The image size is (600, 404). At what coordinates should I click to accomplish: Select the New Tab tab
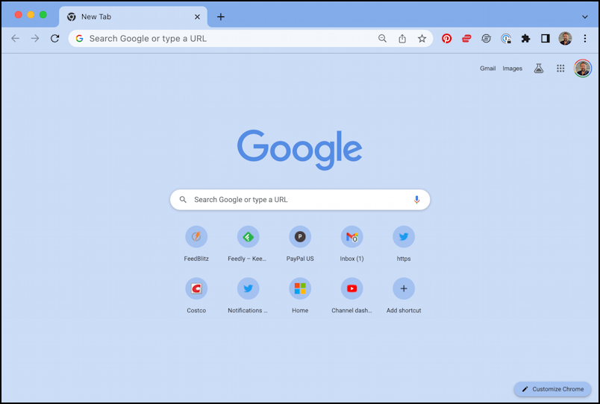pos(133,17)
